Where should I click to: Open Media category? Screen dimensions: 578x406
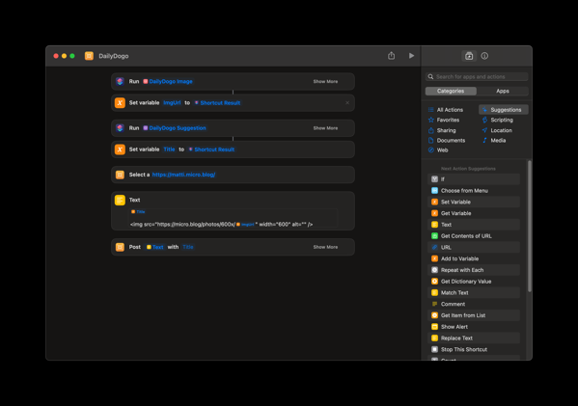[x=494, y=141]
